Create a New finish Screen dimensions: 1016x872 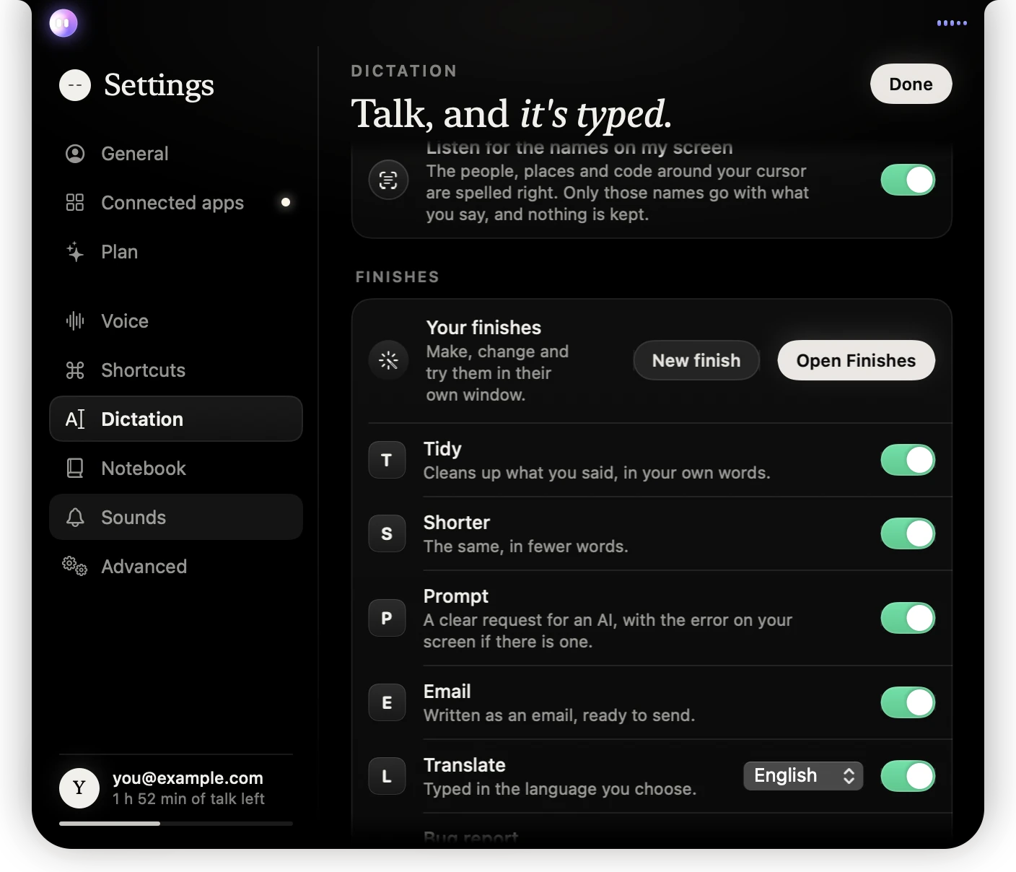click(696, 360)
